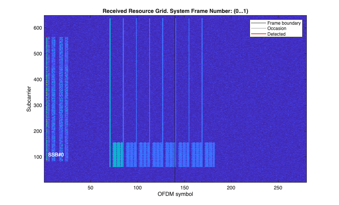Viewport: 339px width, 205px height.
Task: Click y-axis tick label 300
Action: (37, 105)
